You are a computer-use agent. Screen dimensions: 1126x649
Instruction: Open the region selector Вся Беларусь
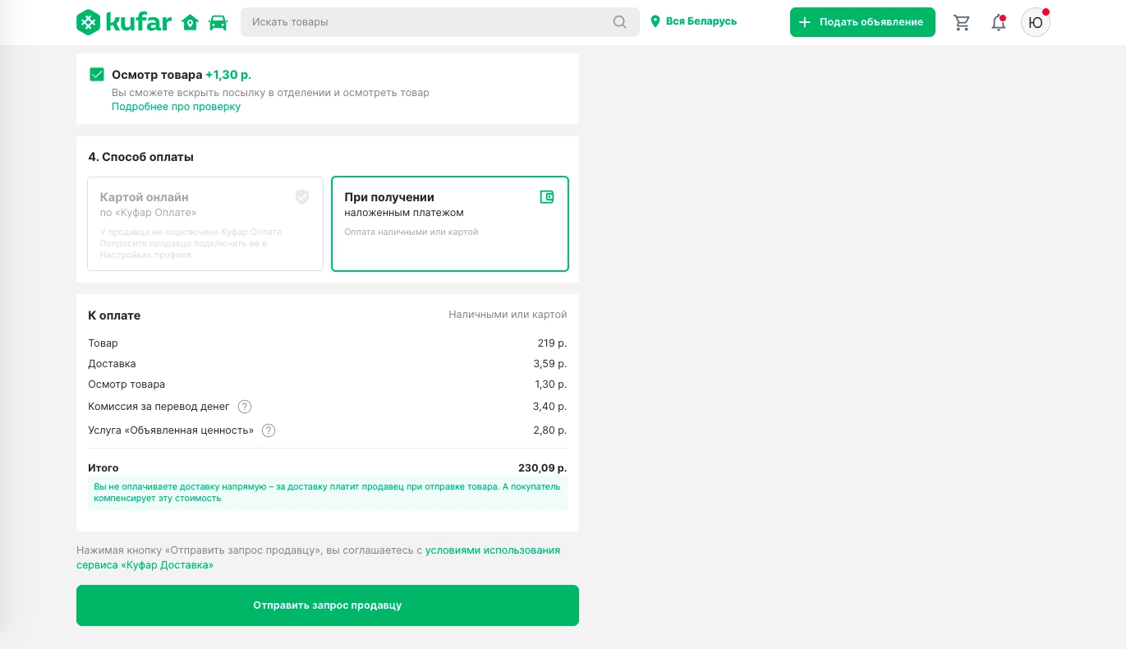point(694,21)
